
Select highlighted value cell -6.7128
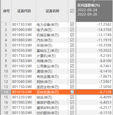(94, 92)
